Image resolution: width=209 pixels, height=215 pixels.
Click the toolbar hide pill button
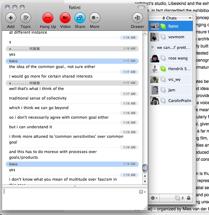tap(141, 7)
